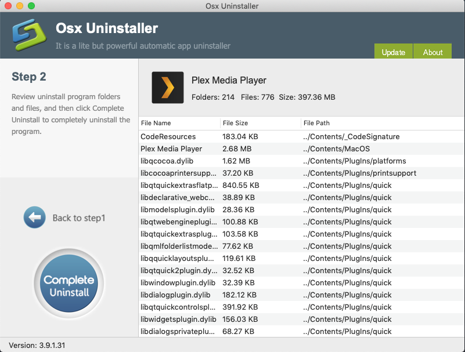Sort list by File Name column header
The image size is (465, 352).
click(x=156, y=123)
